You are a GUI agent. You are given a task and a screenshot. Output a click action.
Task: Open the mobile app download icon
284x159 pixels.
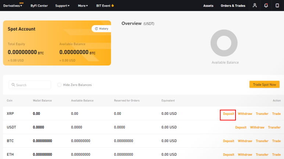277,6
